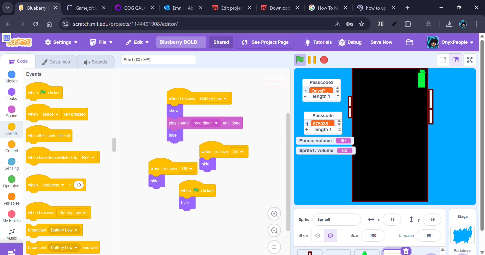The image size is (485, 255).
Task: Stop the project with the red stop sign
Action: (324, 60)
